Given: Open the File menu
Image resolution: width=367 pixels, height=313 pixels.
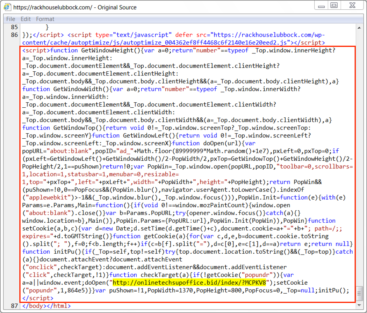Looking at the screenshot, I should [10, 19].
